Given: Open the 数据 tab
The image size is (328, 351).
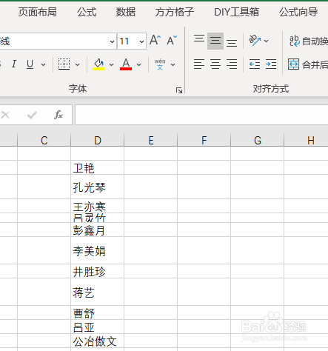Looking at the screenshot, I should point(126,12).
